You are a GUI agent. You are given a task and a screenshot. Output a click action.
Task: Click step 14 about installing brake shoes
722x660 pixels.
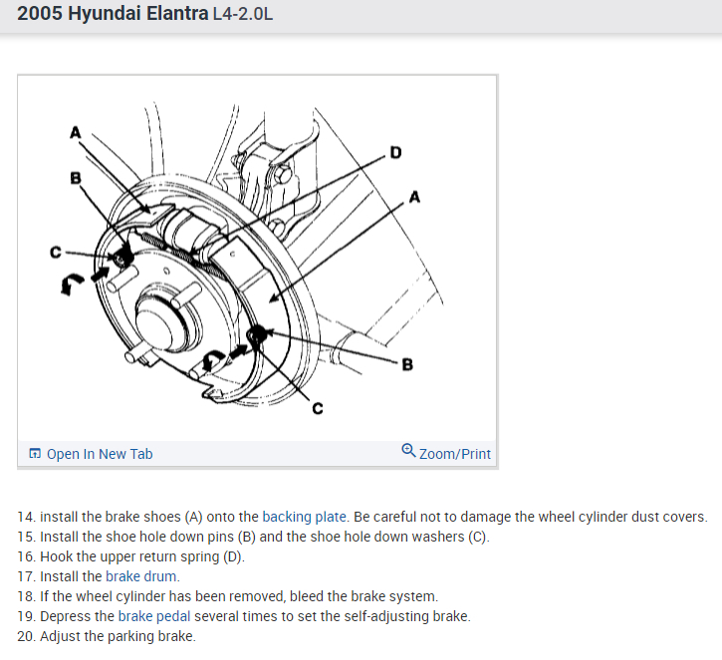362,517
